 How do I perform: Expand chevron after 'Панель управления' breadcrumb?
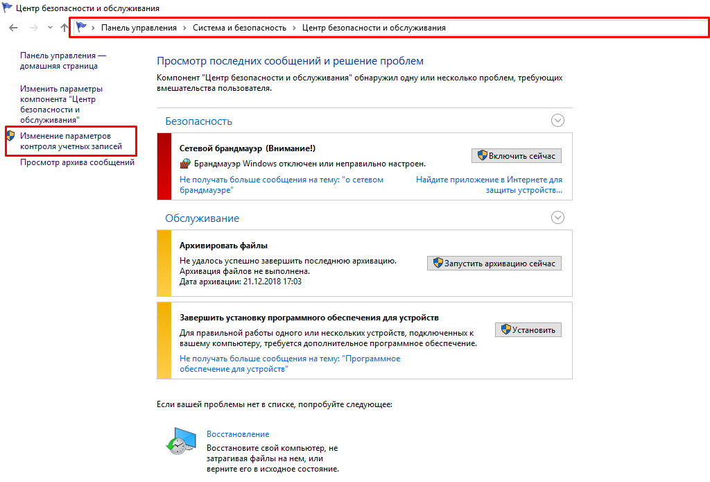pos(184,28)
